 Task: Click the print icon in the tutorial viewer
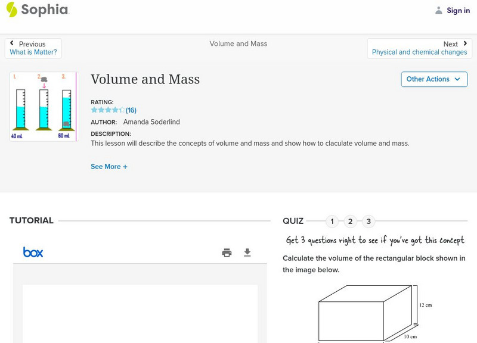pos(227,252)
